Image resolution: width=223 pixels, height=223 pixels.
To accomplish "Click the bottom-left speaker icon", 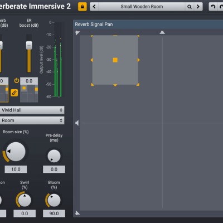I will pyautogui.click(x=77, y=213).
